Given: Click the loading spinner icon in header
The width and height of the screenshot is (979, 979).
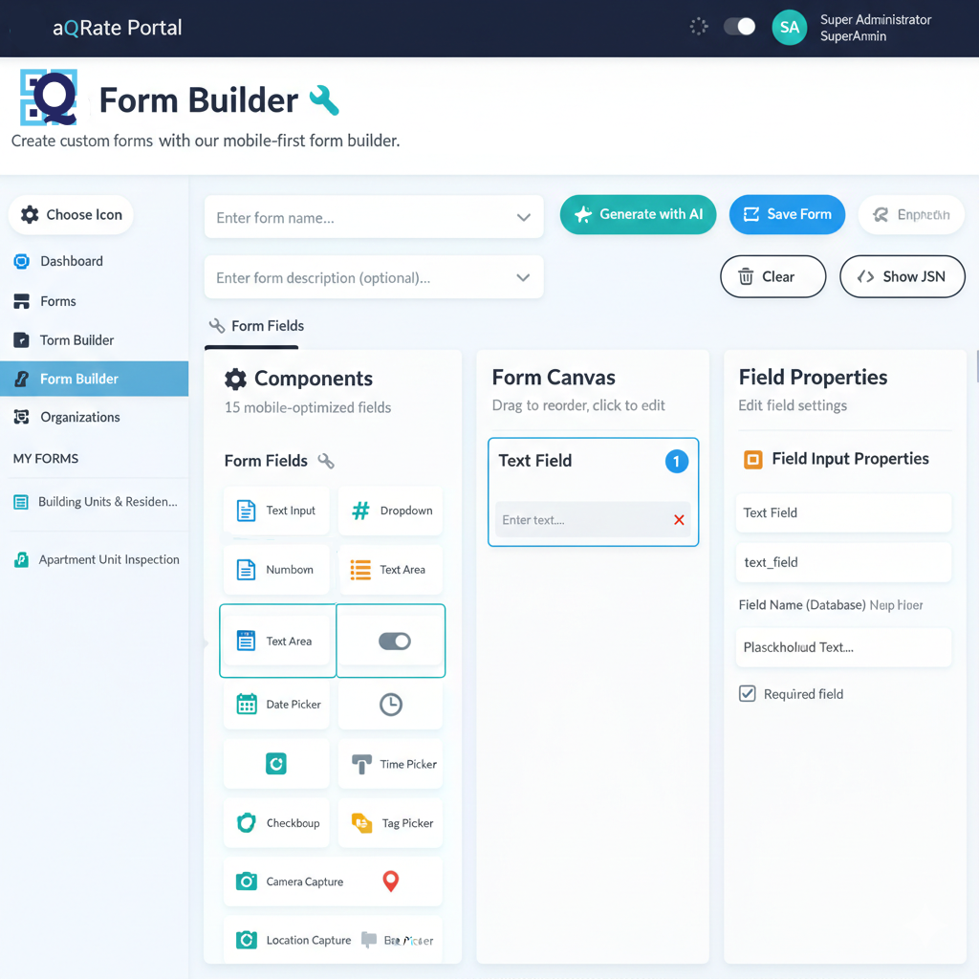Looking at the screenshot, I should tap(699, 27).
